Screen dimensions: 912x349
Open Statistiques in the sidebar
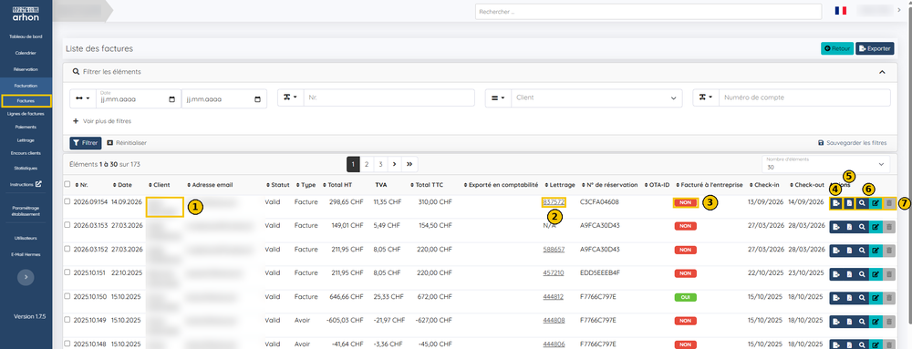click(26, 169)
